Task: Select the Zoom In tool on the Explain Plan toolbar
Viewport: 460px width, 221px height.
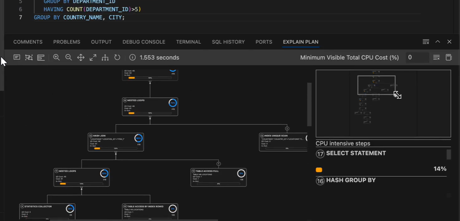Action: [x=56, y=57]
